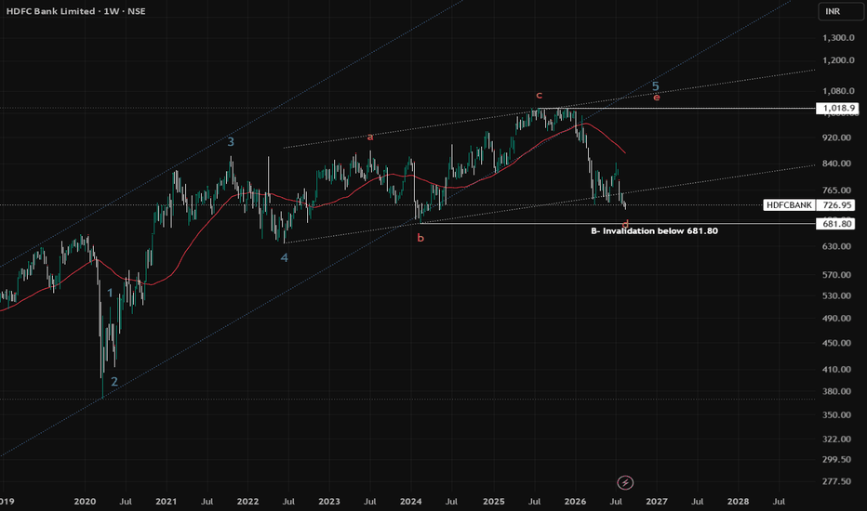867x511 pixels.
Task: Click 490.00 on the price axis
Action: pyautogui.click(x=836, y=319)
